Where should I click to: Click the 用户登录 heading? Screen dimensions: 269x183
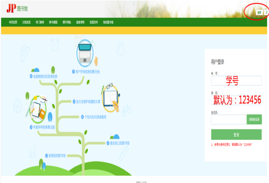click(218, 62)
